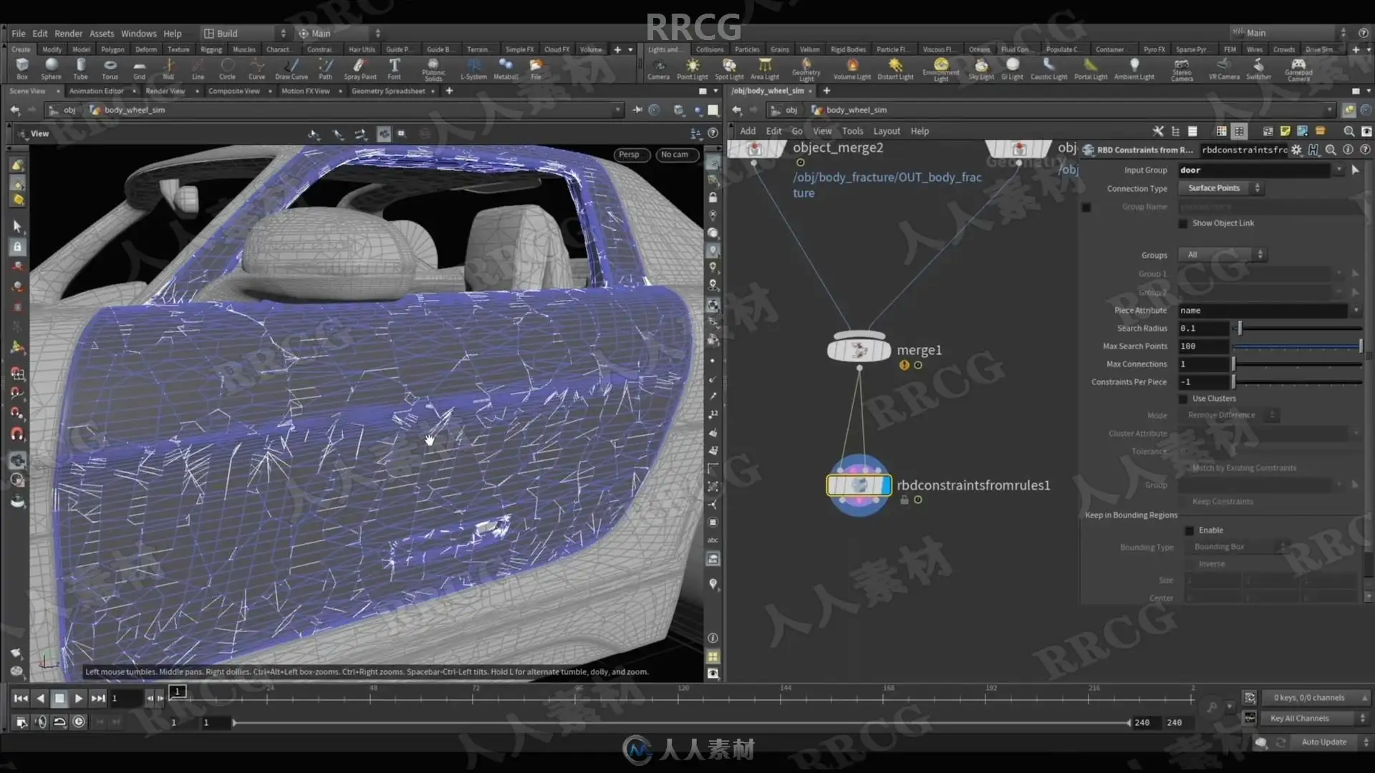Expand the Groups All dropdown
This screenshot has width=1375, height=773.
[1224, 255]
